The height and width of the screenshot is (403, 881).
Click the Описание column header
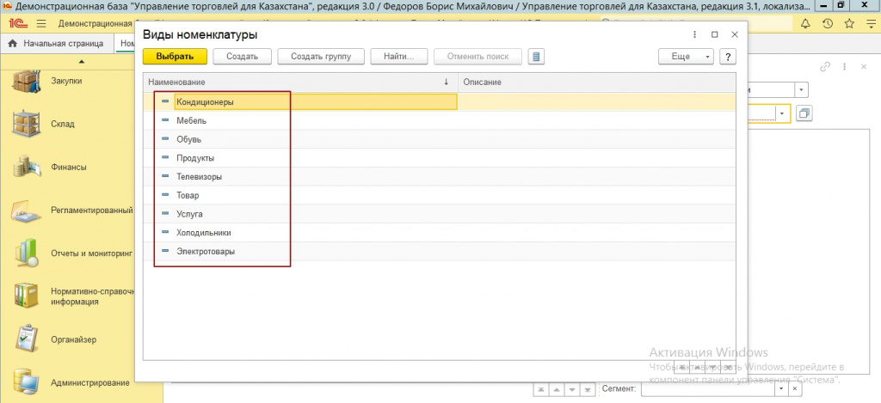click(x=597, y=82)
